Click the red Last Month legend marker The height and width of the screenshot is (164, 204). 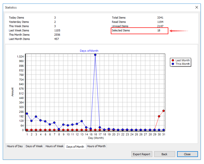173,60
